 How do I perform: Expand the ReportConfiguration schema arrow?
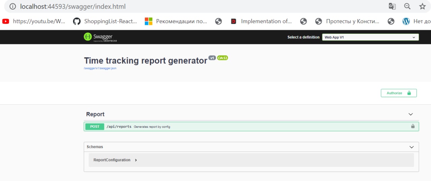136,160
